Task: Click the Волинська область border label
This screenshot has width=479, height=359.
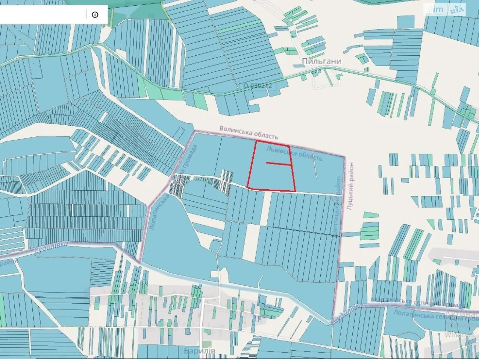Action: pos(249,133)
